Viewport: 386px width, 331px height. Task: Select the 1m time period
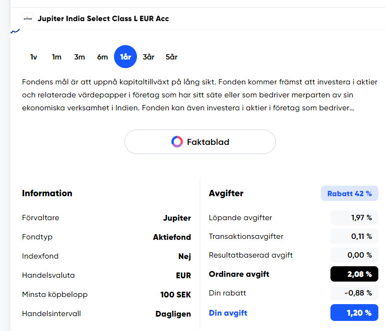point(57,57)
